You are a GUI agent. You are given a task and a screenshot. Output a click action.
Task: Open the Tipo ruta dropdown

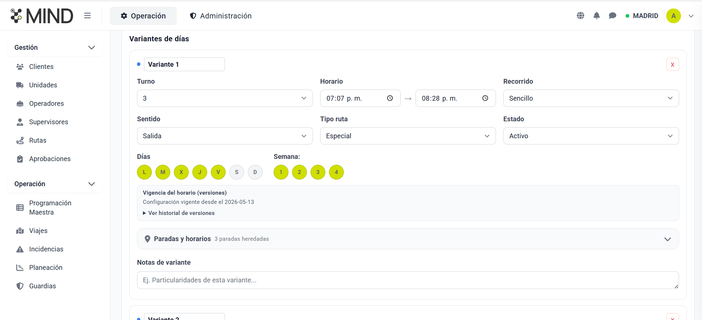pos(408,136)
